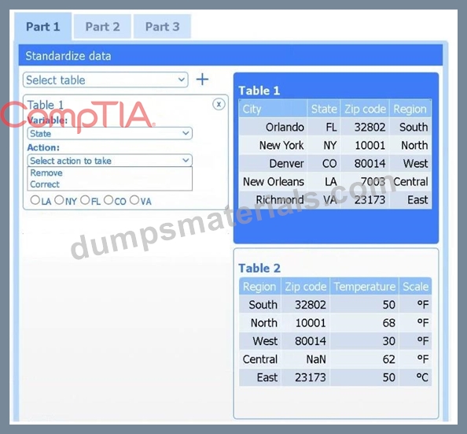Pick the CO radio option

point(108,200)
